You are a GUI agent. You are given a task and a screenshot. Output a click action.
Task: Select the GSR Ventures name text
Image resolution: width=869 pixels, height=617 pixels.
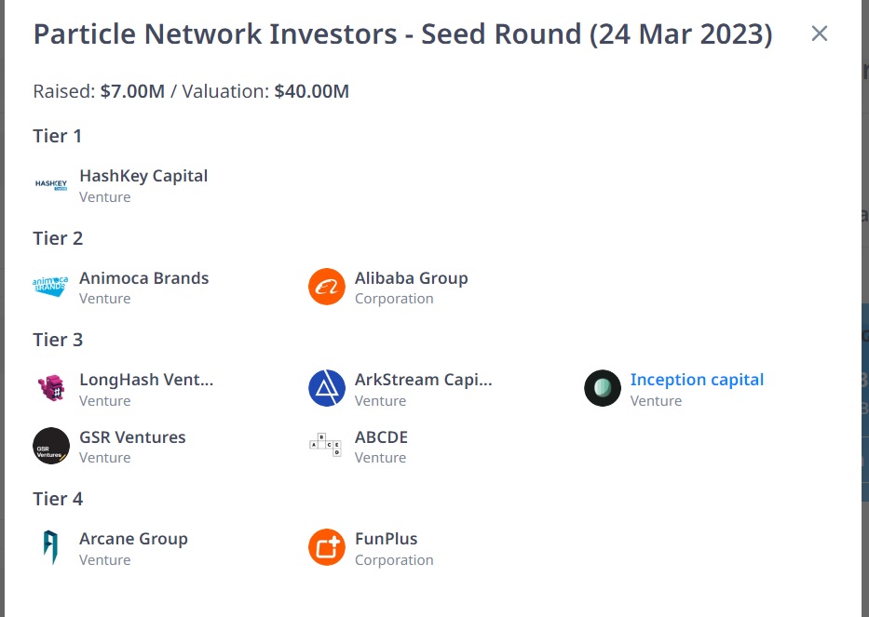click(132, 437)
